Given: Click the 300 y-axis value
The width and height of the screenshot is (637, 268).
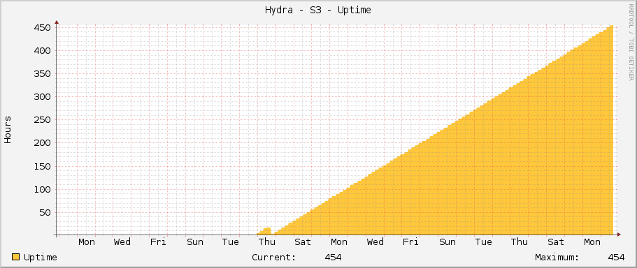Looking at the screenshot, I should 42,97.
